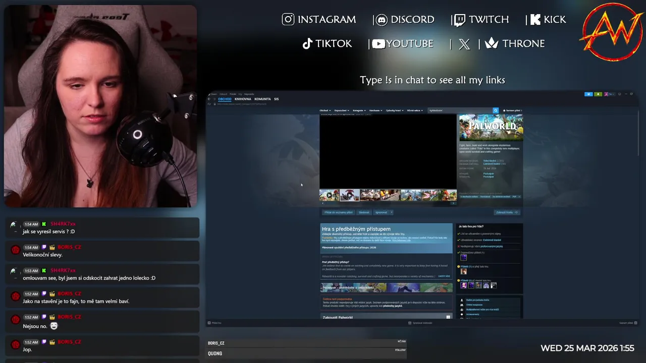The width and height of the screenshot is (646, 363).
Task: Click the TikTok logo in stream overlay
Action: point(307,43)
